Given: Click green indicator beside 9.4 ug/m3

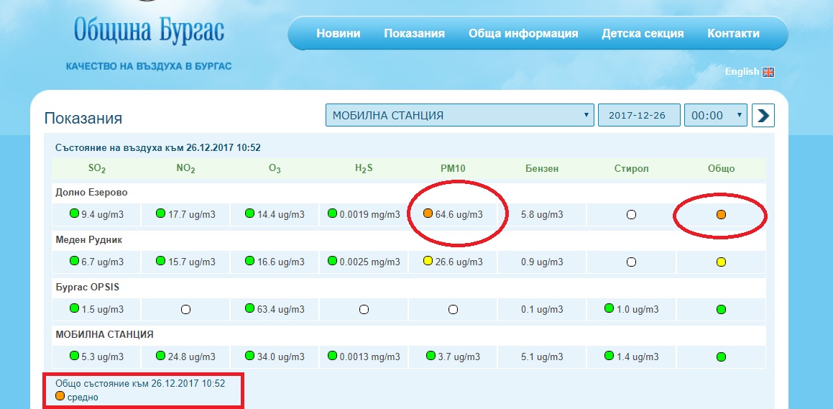Looking at the screenshot, I should (x=74, y=213).
